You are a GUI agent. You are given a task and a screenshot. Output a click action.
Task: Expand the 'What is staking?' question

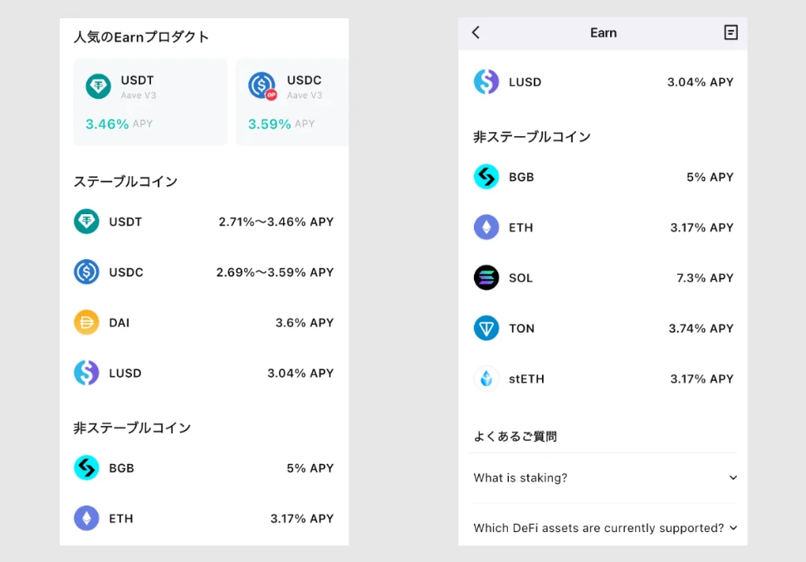603,478
